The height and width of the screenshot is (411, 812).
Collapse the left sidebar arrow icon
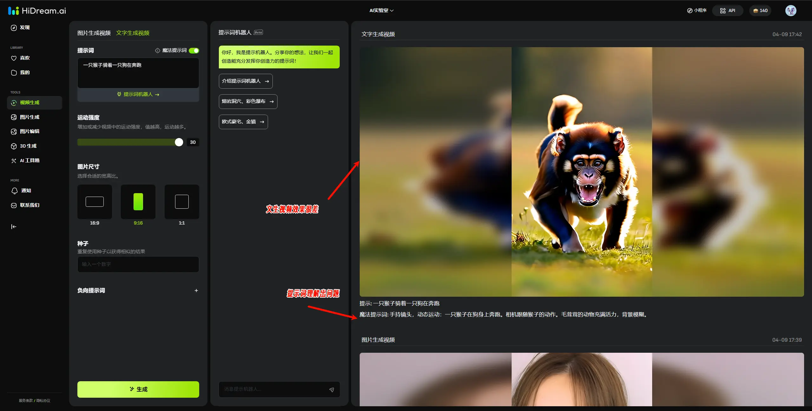point(14,227)
